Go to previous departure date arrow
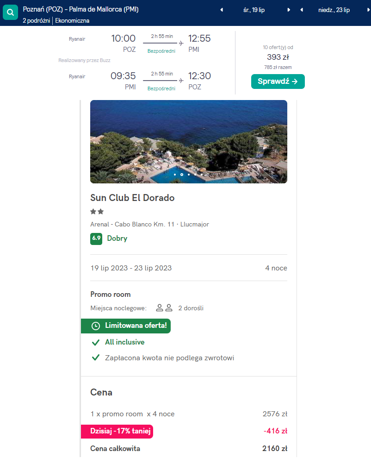 [222, 10]
